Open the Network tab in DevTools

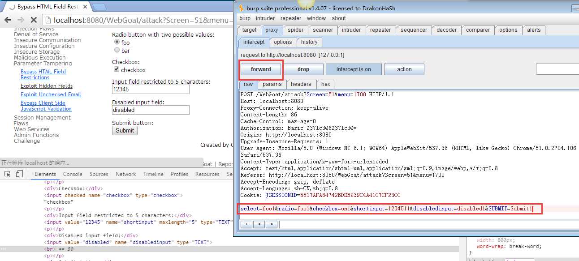[x=126, y=174]
